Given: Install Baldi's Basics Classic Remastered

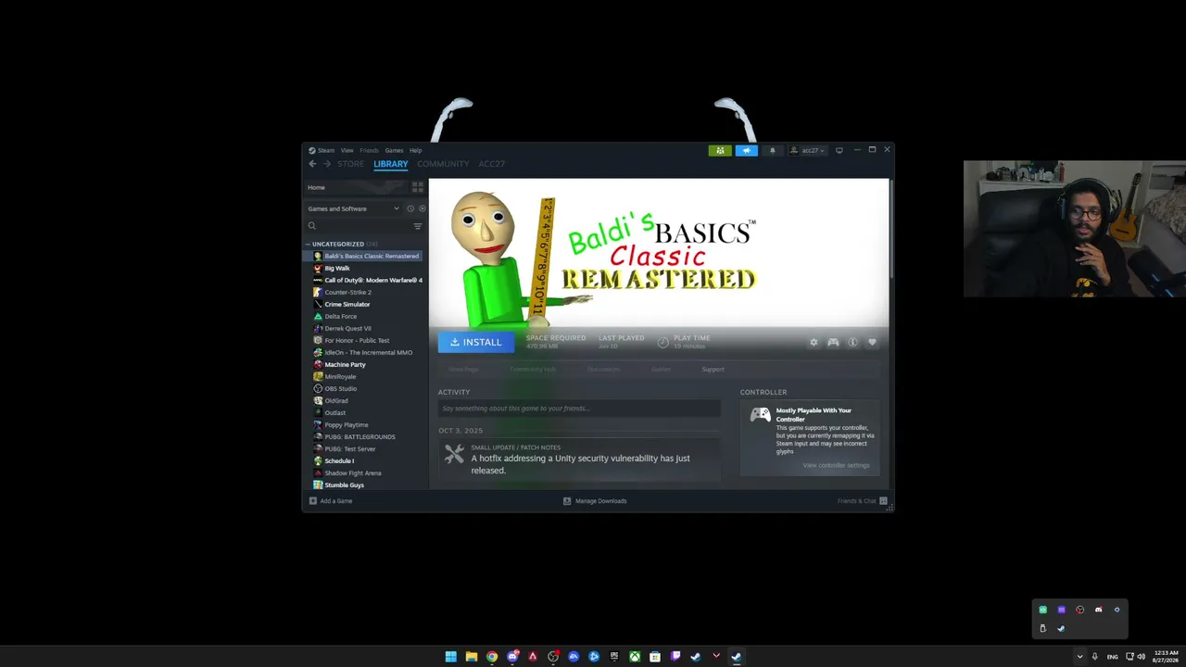Looking at the screenshot, I should [x=475, y=342].
